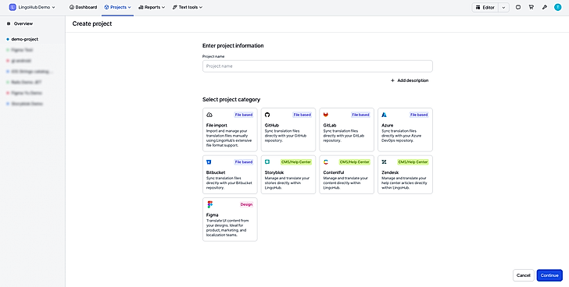Click the Contentful logo icon
569x287 pixels.
(x=326, y=162)
